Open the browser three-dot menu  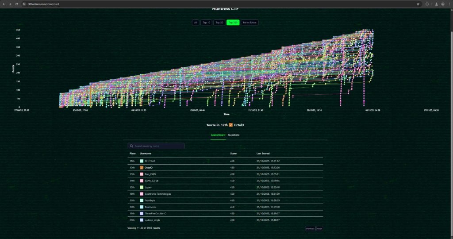point(449,4)
